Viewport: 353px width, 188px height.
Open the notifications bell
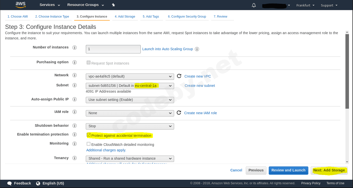[x=254, y=5]
